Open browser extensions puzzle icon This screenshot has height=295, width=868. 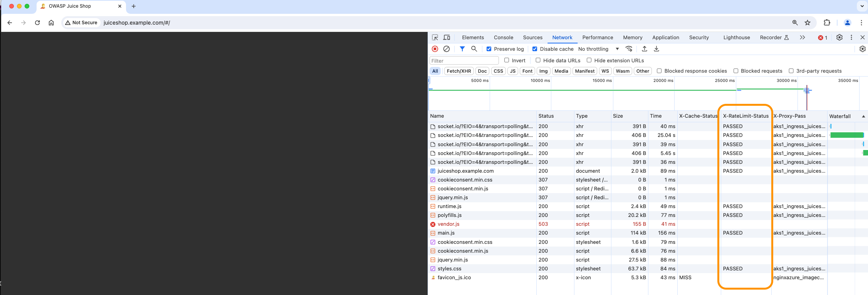coord(827,23)
